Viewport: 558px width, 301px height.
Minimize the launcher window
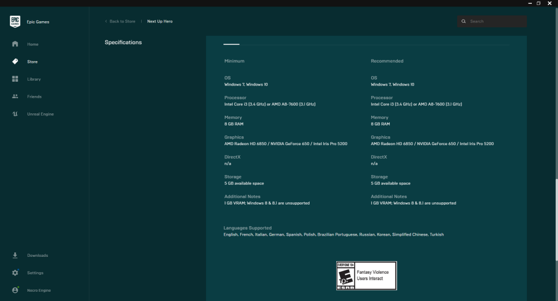pos(530,3)
